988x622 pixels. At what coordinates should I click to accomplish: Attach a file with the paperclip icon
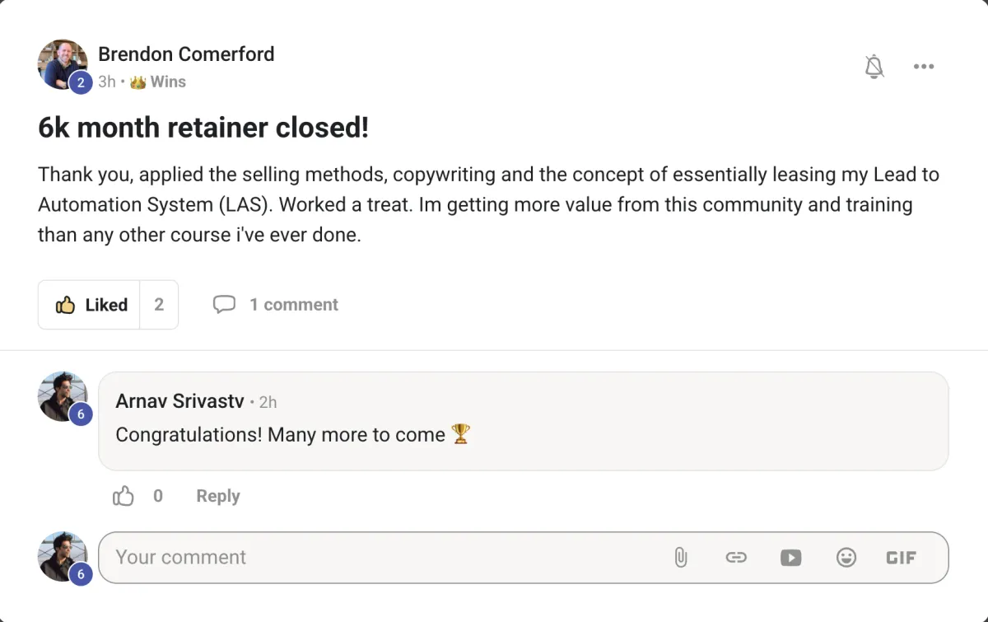(x=680, y=558)
